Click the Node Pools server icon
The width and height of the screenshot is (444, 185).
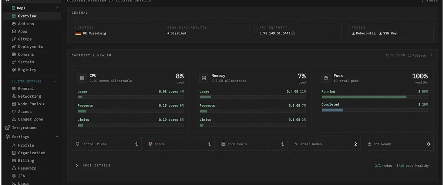pyautogui.click(x=14, y=104)
